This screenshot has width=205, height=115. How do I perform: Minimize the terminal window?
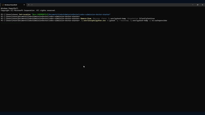193,5
